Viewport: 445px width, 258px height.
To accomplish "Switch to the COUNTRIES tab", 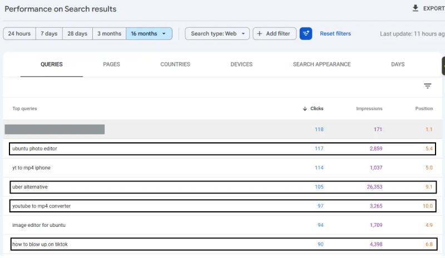I will point(175,64).
